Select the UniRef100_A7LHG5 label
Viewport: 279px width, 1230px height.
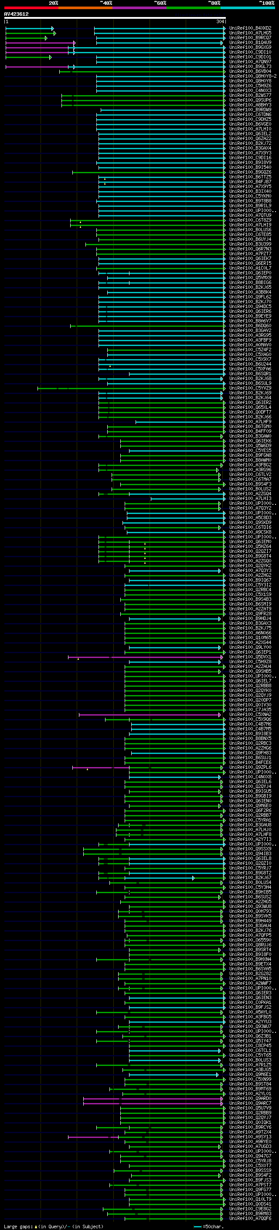250,33
